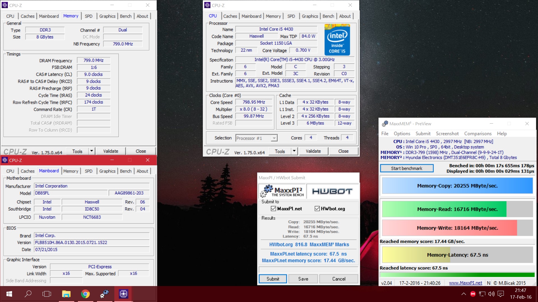
Task: Open Task View on taskbar
Action: click(x=47, y=294)
